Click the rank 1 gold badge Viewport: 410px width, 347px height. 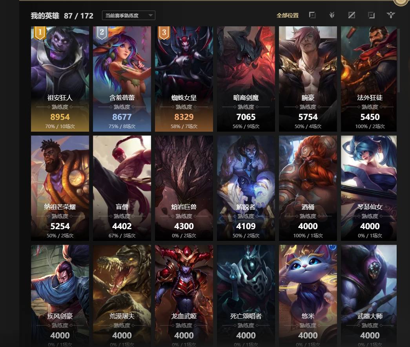pos(40,33)
